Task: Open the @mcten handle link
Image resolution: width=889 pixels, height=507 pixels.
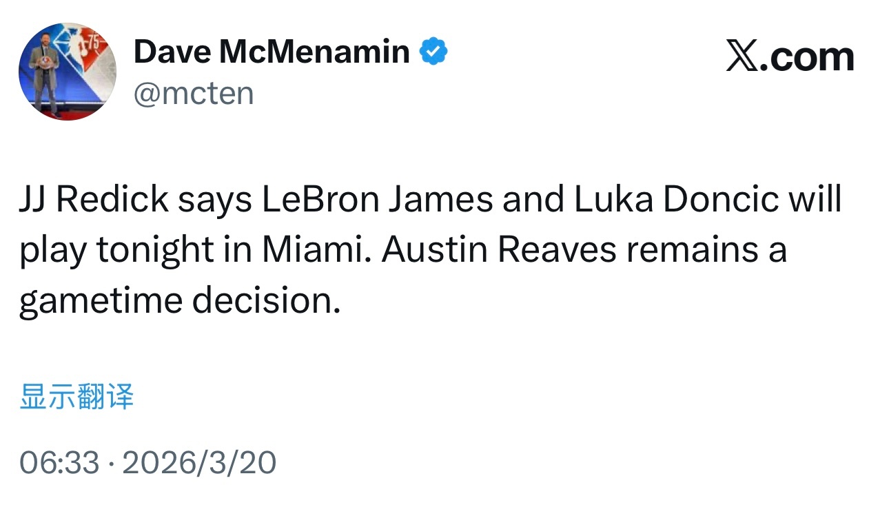Action: click(194, 93)
